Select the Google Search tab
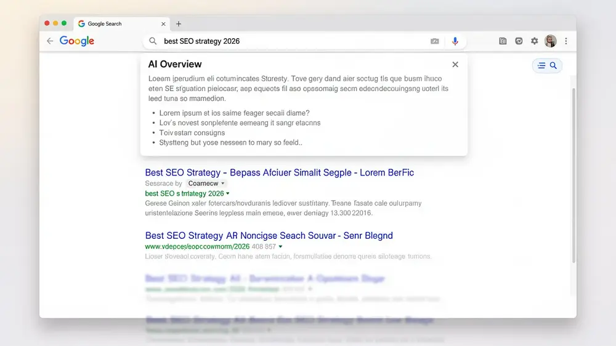This screenshot has height=346, width=616. (x=122, y=23)
